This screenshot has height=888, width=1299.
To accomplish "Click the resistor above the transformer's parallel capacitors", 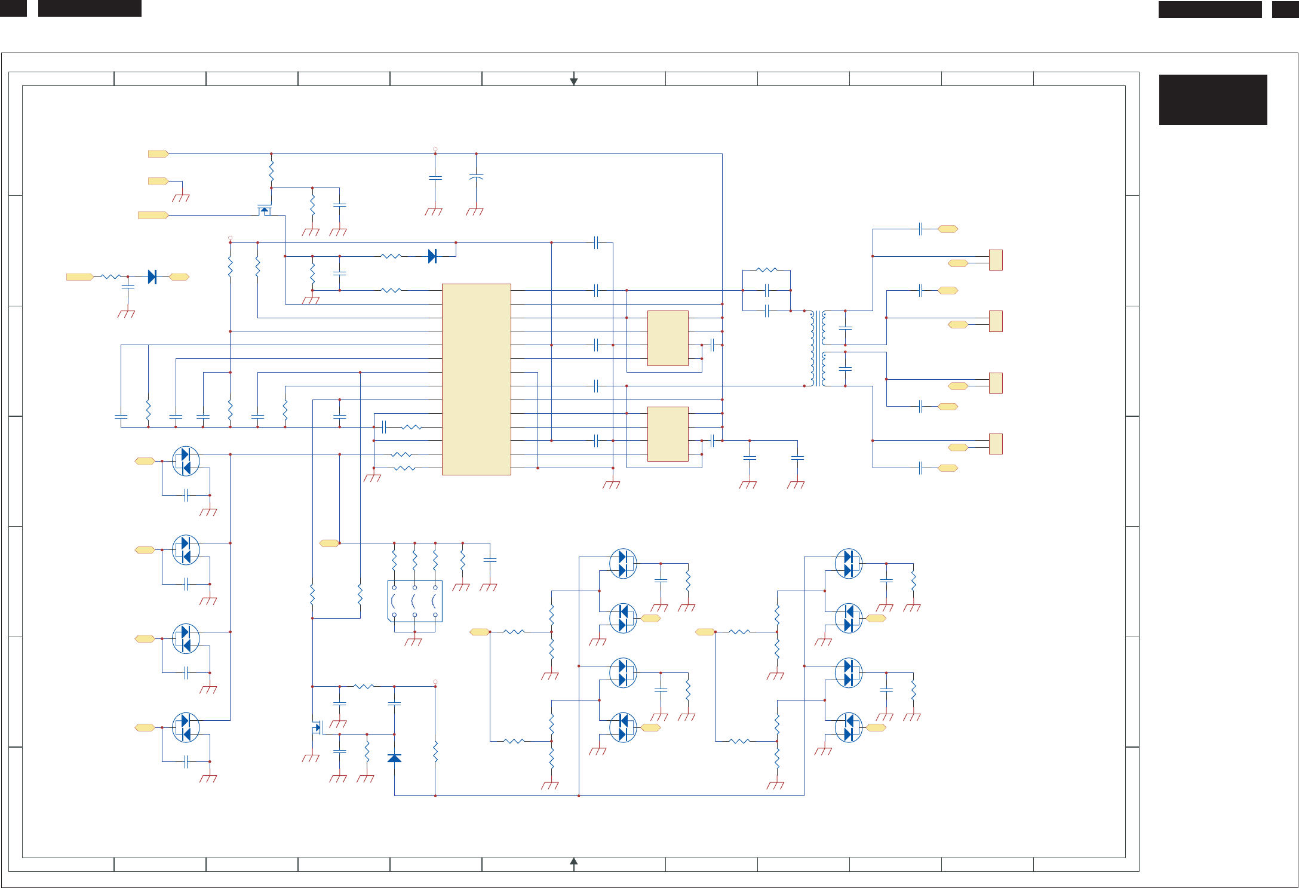I will (766, 270).
